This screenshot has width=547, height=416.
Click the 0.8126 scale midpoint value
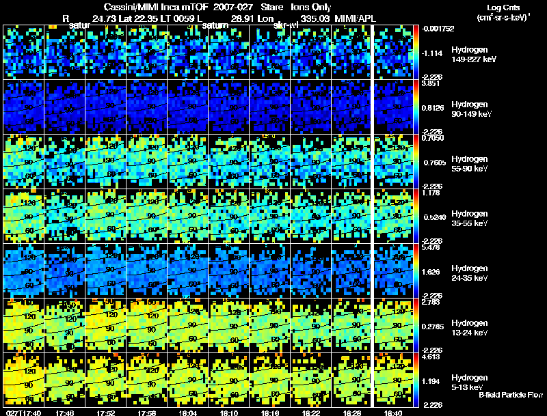(x=433, y=108)
